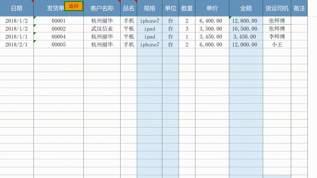Click the 金额 column header
Viewport: 317px width, 178px height.
[x=246, y=8]
